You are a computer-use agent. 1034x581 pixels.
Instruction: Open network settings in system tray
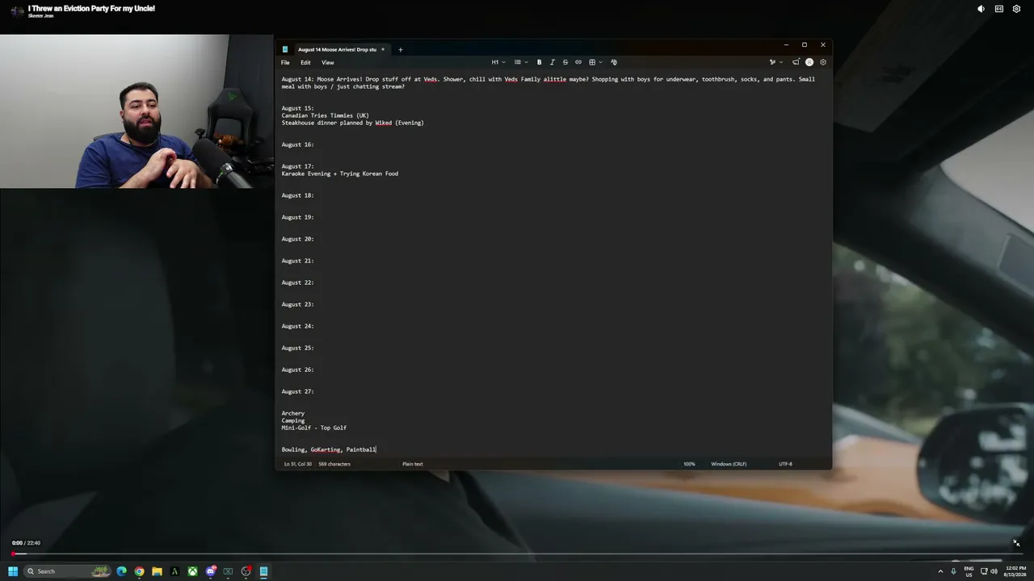(x=984, y=571)
